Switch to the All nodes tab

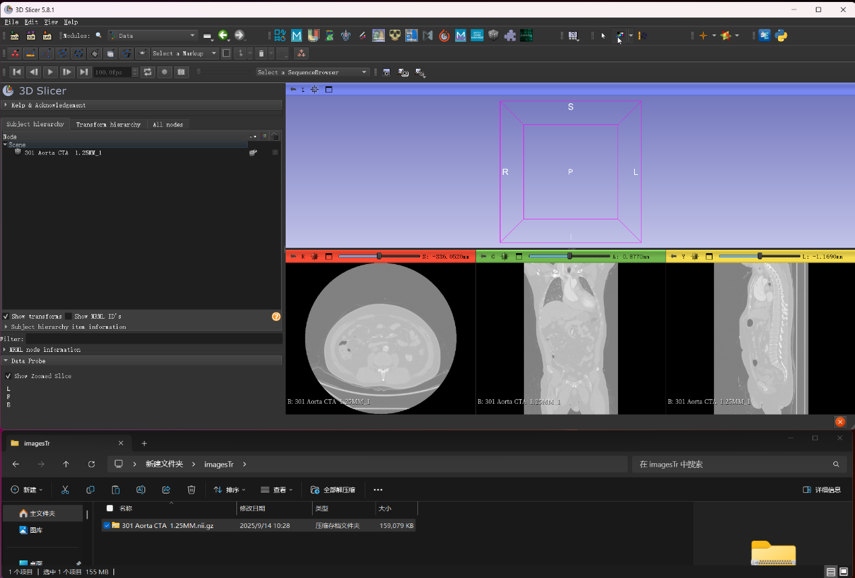167,124
